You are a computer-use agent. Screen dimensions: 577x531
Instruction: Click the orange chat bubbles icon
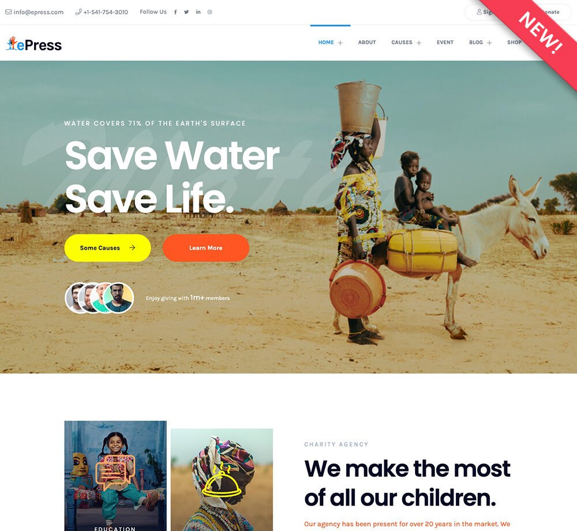[115, 473]
